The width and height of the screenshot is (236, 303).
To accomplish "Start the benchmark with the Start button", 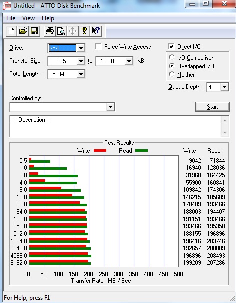I will click(212, 107).
